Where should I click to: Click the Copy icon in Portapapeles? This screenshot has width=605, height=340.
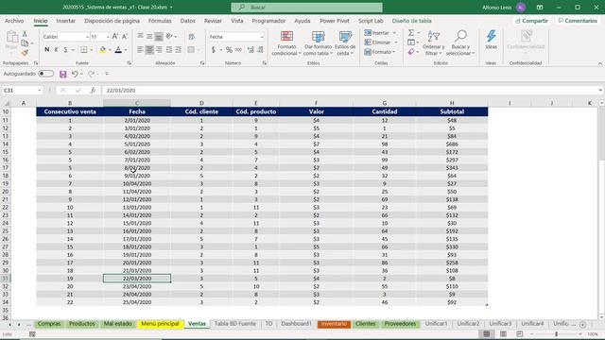[x=25, y=43]
